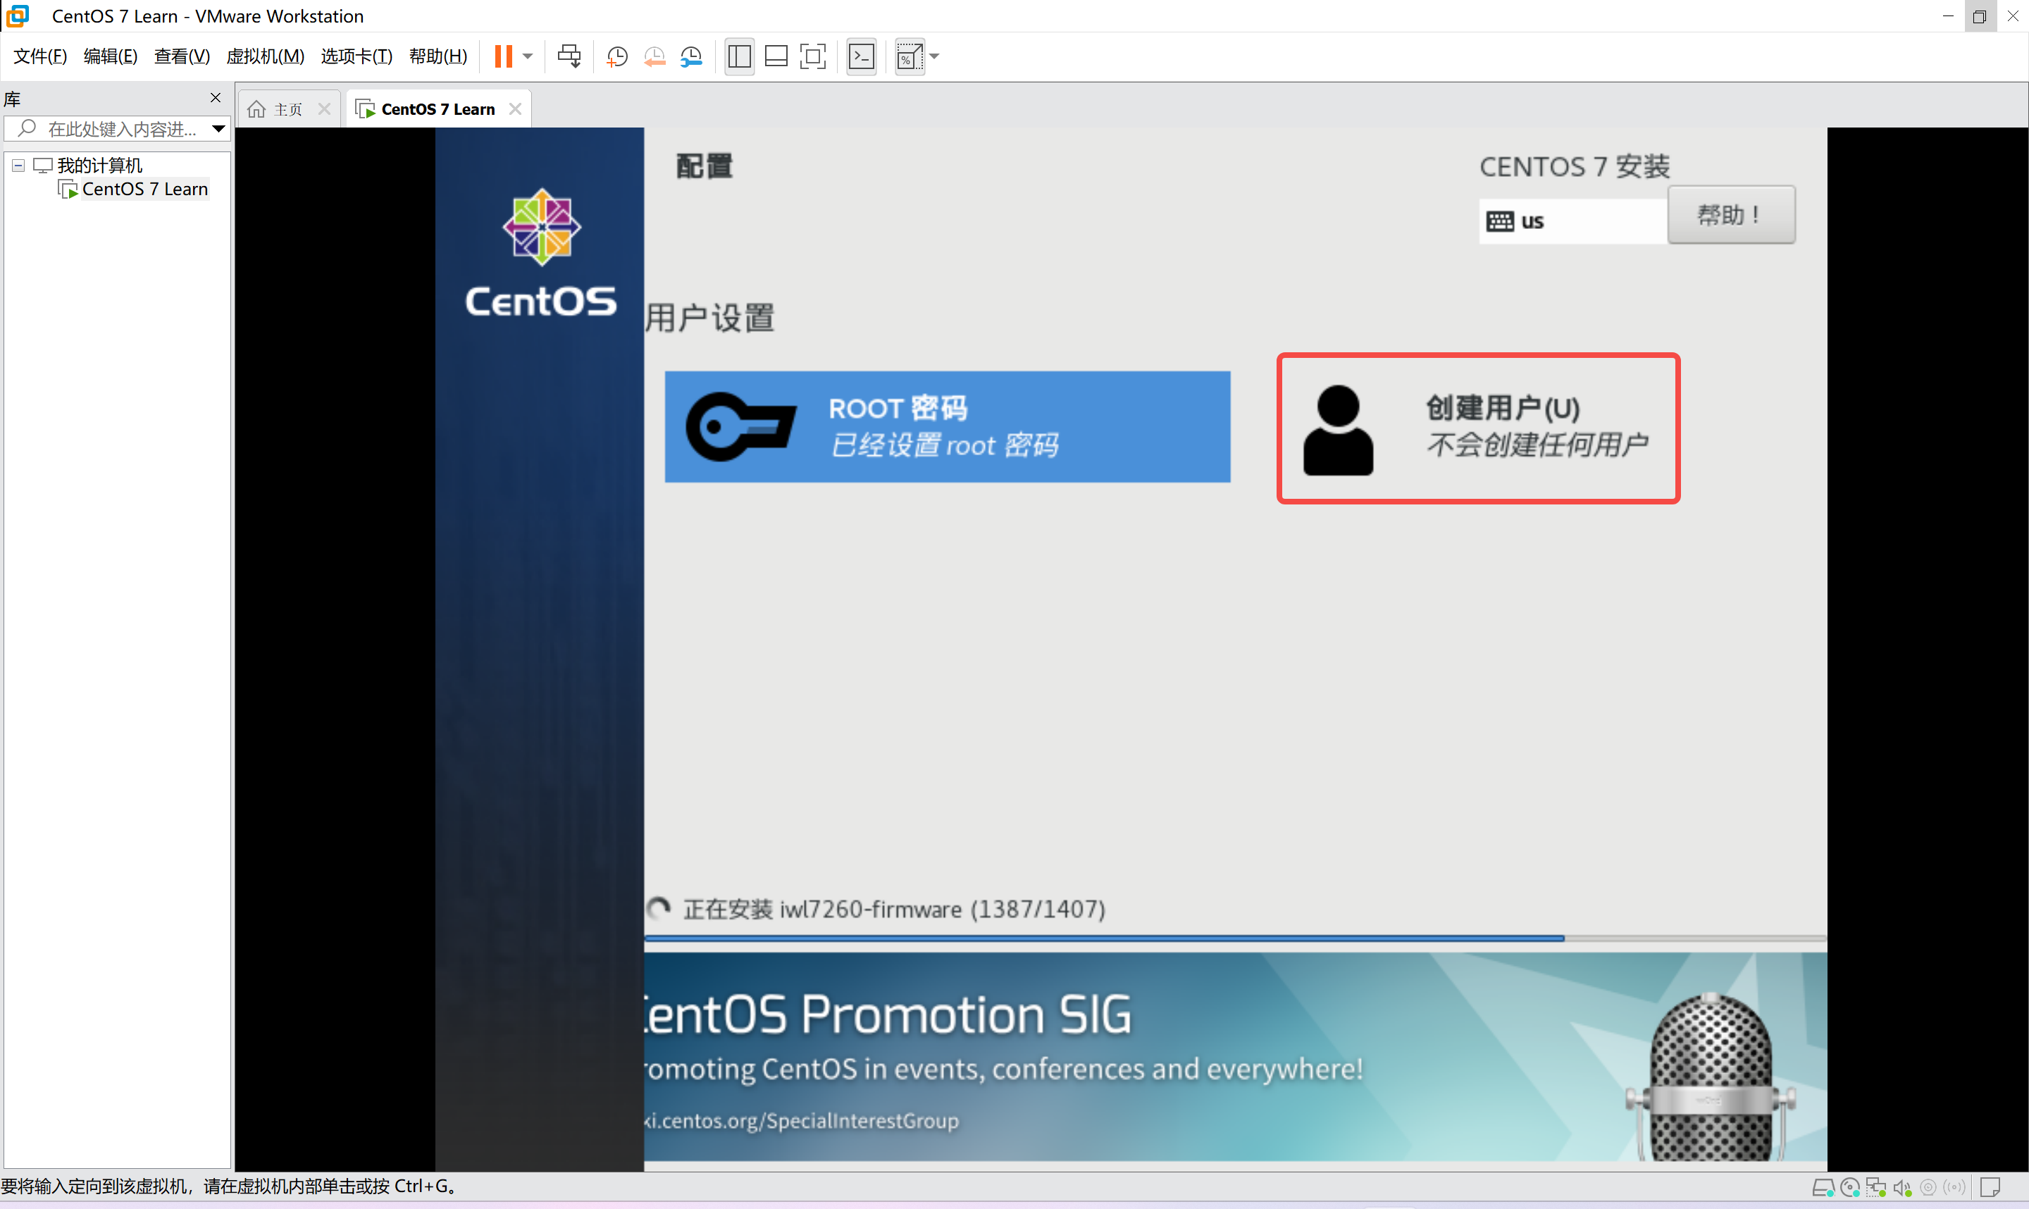
Task: Click the 帮助! button in installer
Action: pyautogui.click(x=1731, y=215)
